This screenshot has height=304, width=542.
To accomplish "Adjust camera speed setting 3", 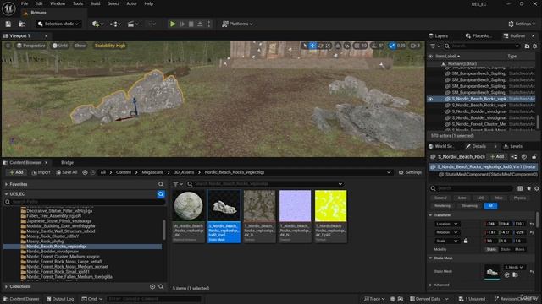I will click(x=415, y=46).
